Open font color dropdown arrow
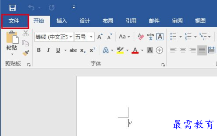Screen dimensions: 217x136 click(142, 50)
